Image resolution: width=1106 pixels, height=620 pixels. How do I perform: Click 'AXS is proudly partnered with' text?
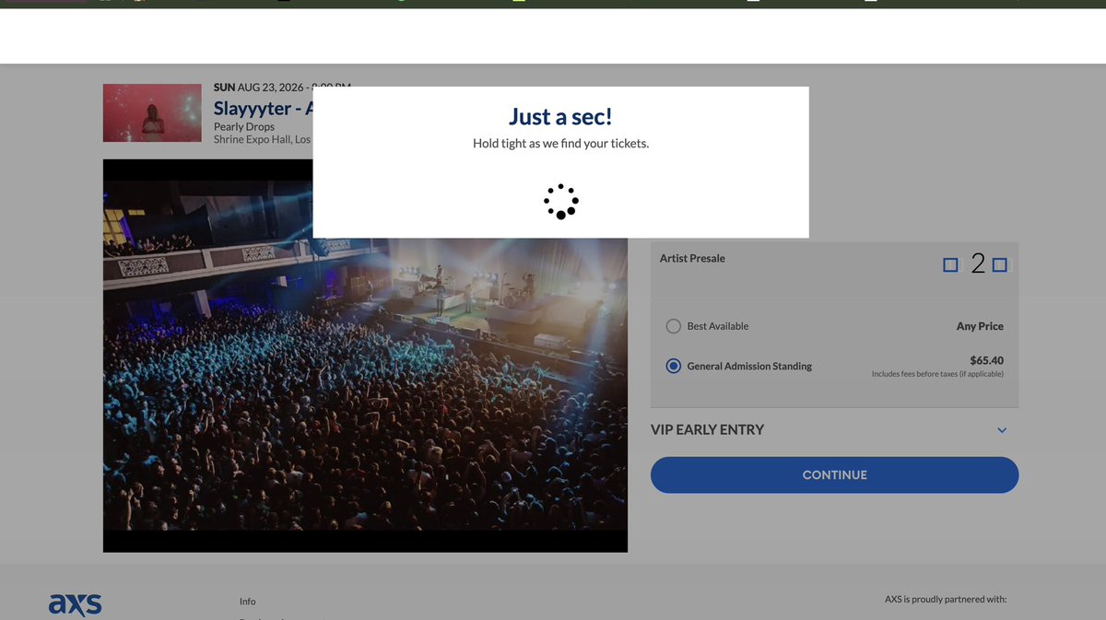pyautogui.click(x=946, y=599)
